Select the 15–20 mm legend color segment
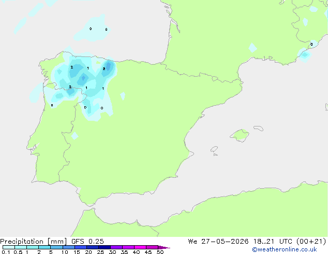 [80, 247]
